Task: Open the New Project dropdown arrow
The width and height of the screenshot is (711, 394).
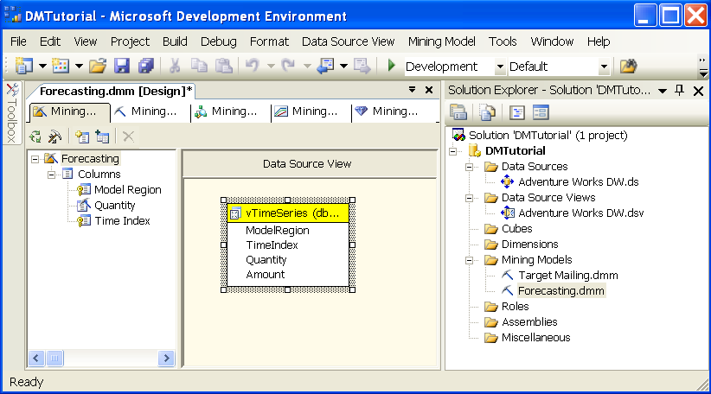Action: (x=42, y=67)
